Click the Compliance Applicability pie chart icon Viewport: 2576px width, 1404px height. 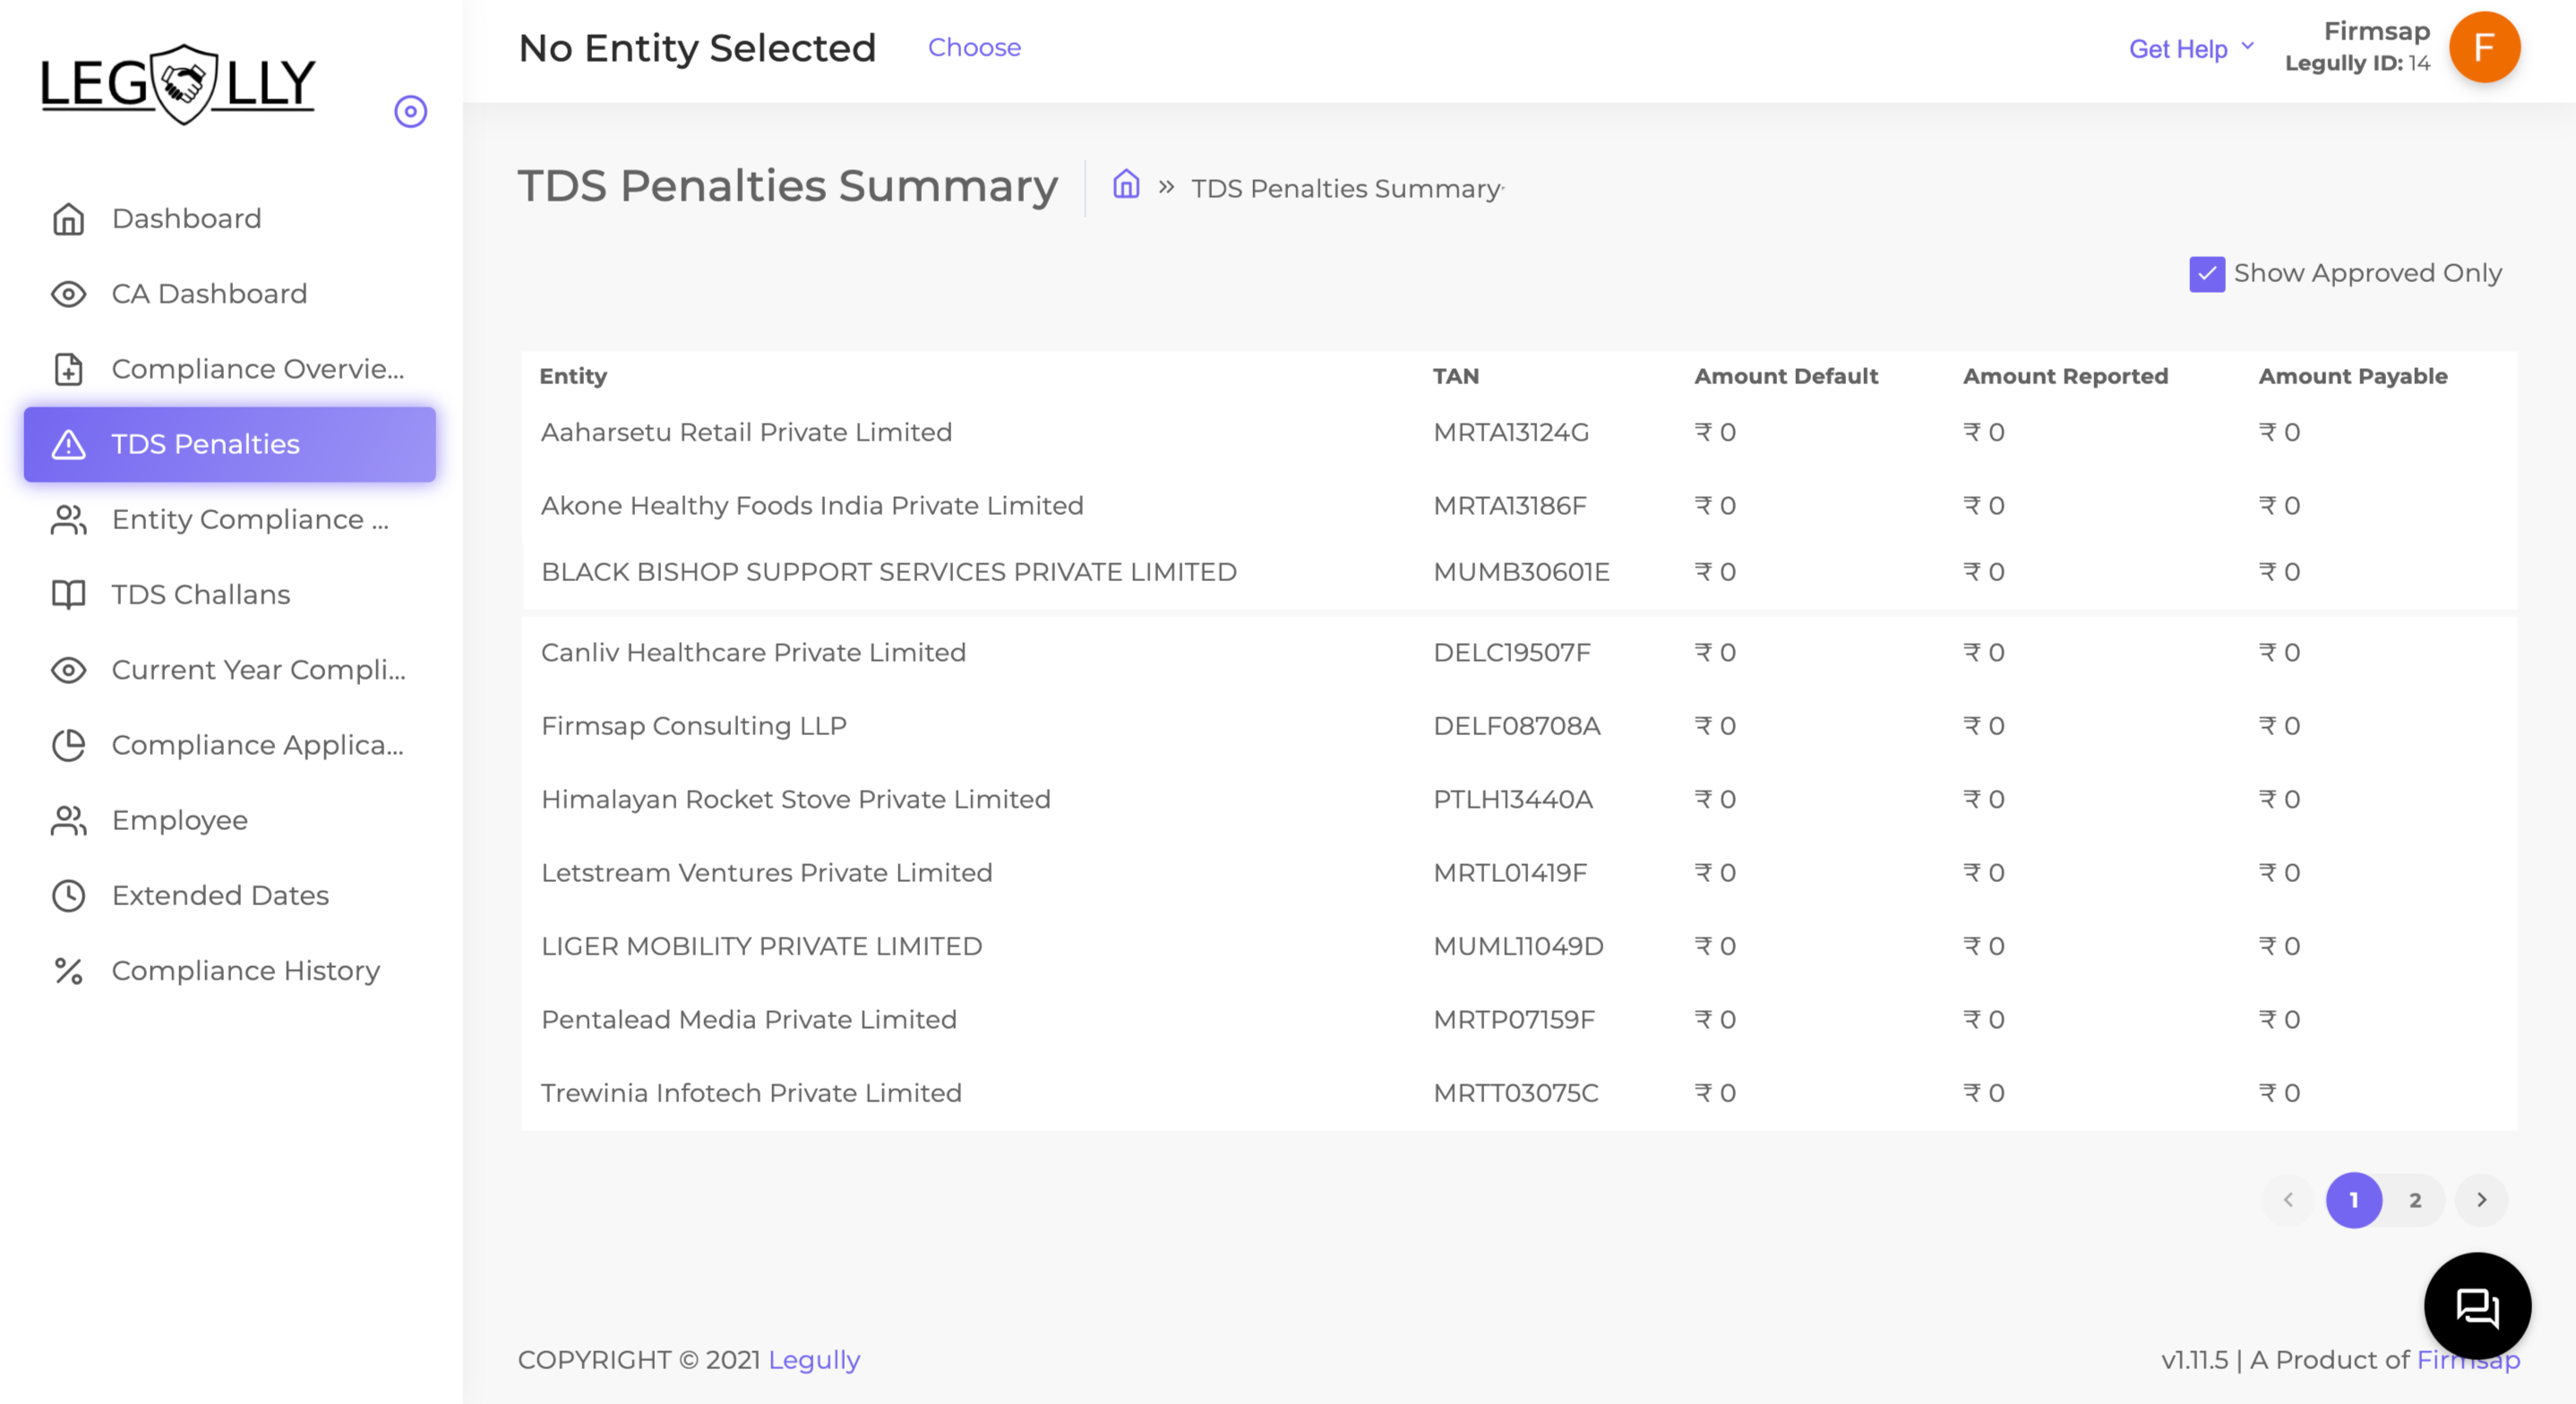click(68, 745)
